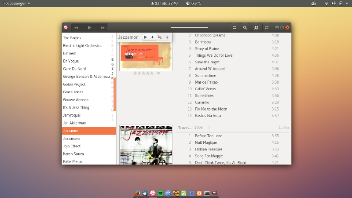Click the jump-down arrow icon next to Jazzamor

point(167,37)
